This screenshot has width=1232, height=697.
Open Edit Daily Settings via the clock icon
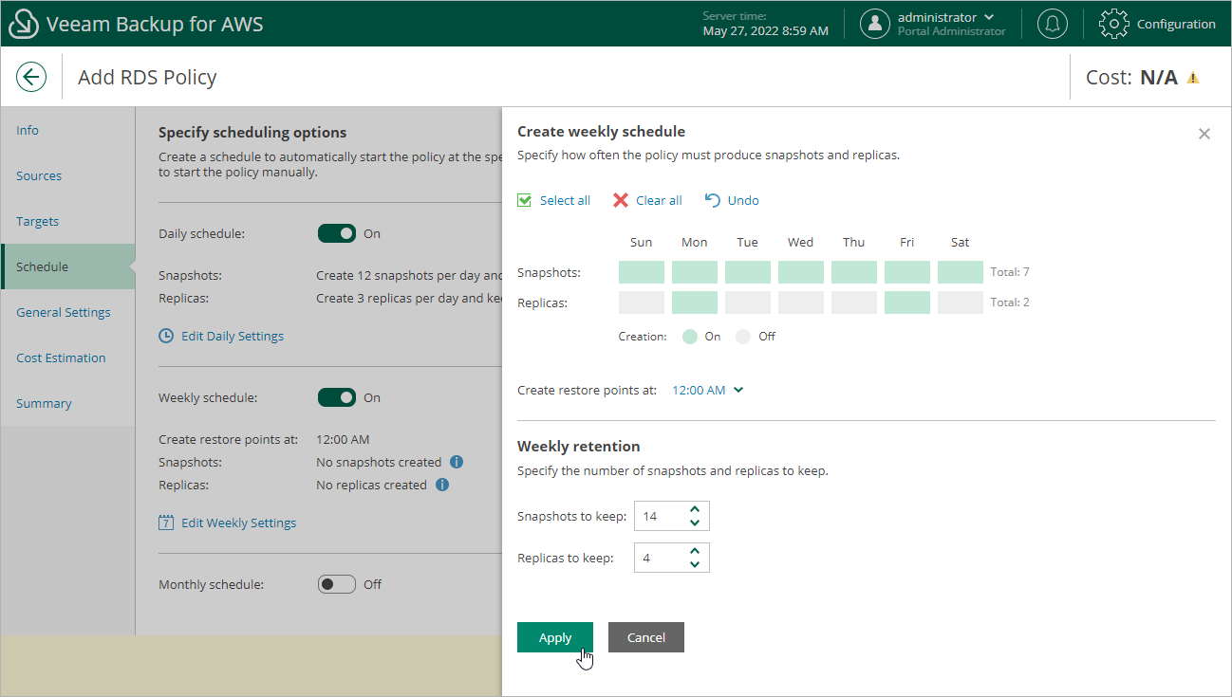point(166,336)
